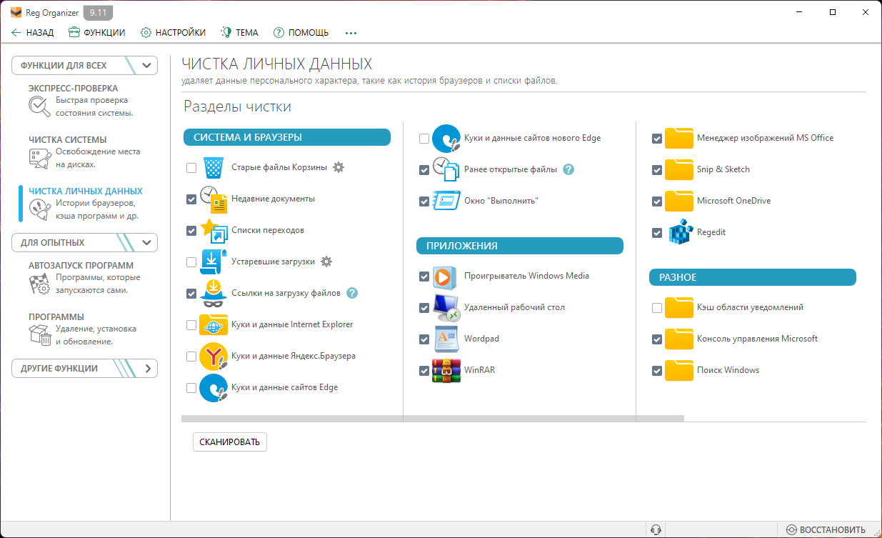Click the Recycle Bin icon for old Корзина files
This screenshot has height=538, width=882.
[x=214, y=168]
